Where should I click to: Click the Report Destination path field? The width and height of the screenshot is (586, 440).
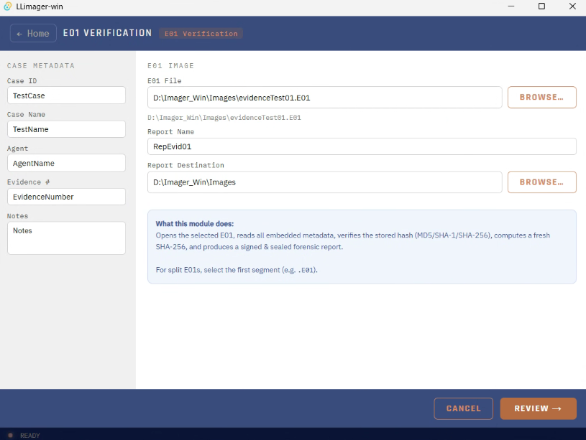[x=325, y=182]
